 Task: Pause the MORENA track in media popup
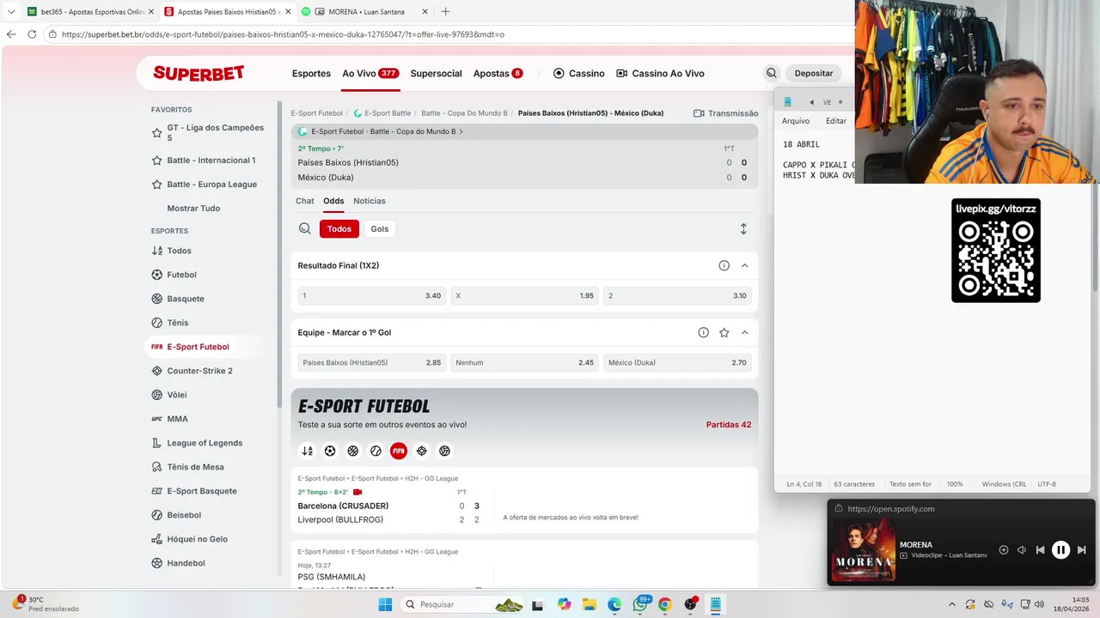pos(1060,550)
